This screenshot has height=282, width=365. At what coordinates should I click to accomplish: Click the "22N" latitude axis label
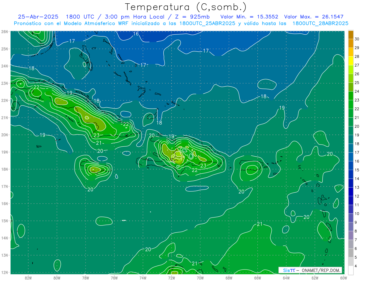(x=4, y=100)
